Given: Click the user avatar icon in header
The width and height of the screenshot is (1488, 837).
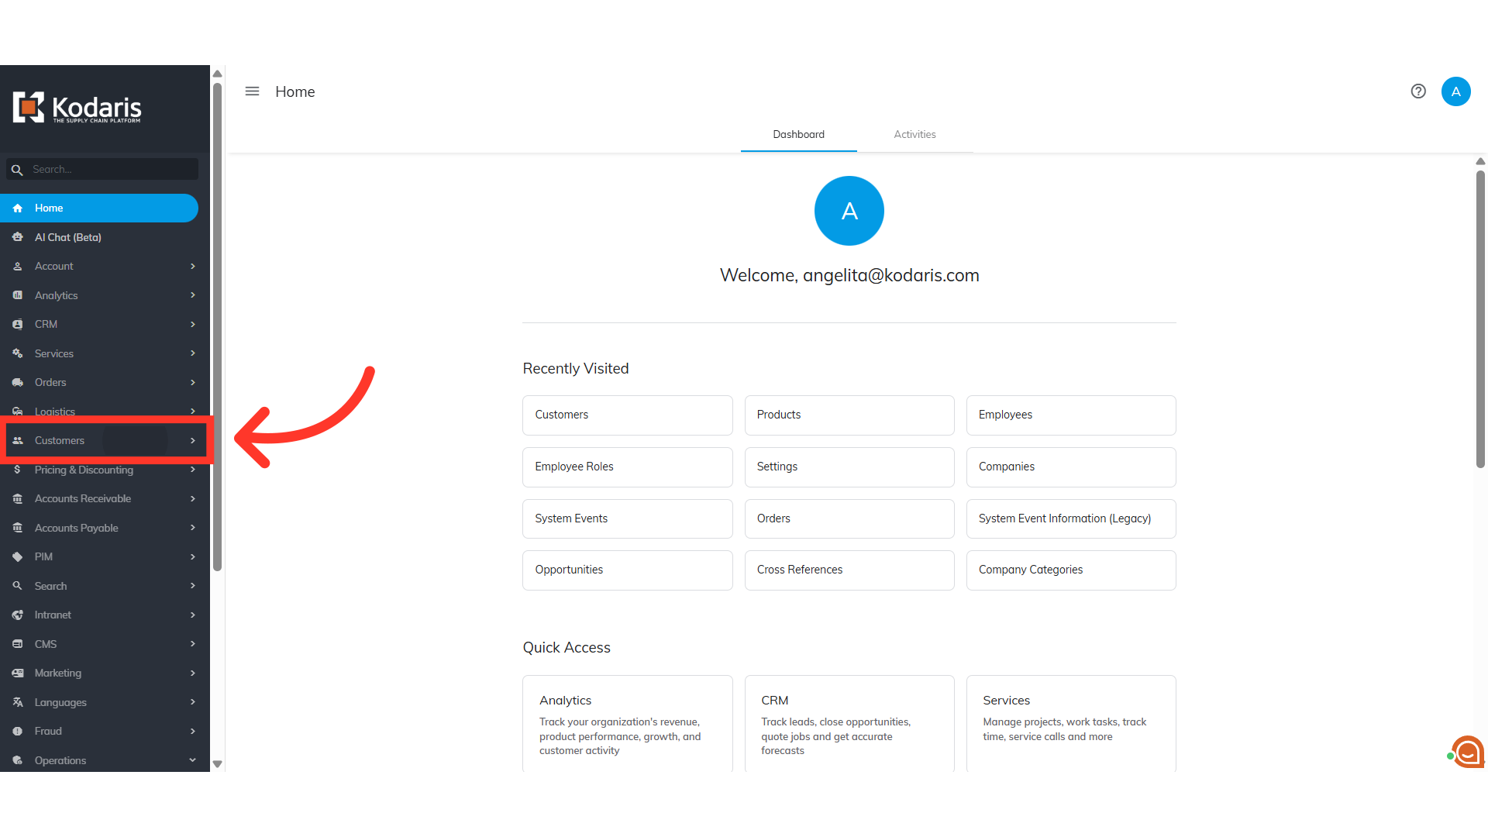Looking at the screenshot, I should (x=1455, y=91).
